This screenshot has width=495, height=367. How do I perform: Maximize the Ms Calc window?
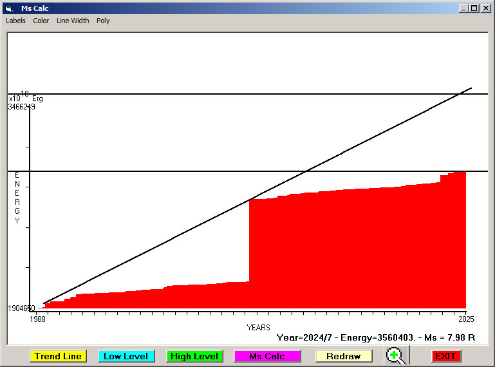pyautogui.click(x=474, y=8)
